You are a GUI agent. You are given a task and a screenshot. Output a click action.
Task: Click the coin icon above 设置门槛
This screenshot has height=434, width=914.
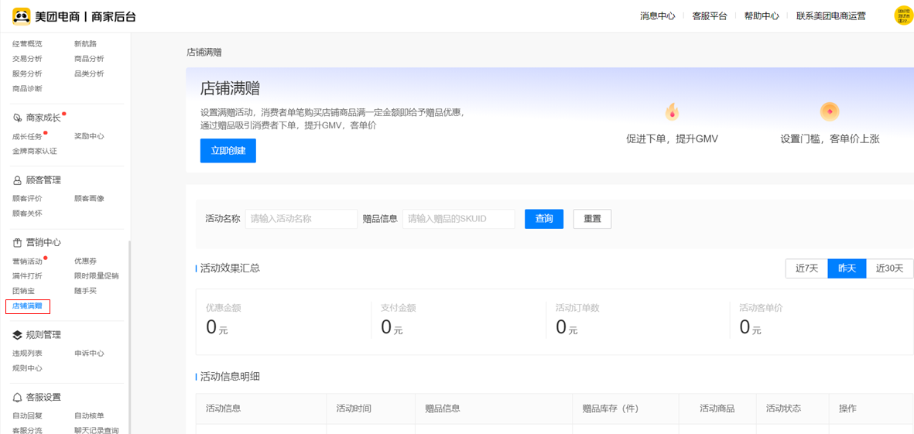[830, 112]
